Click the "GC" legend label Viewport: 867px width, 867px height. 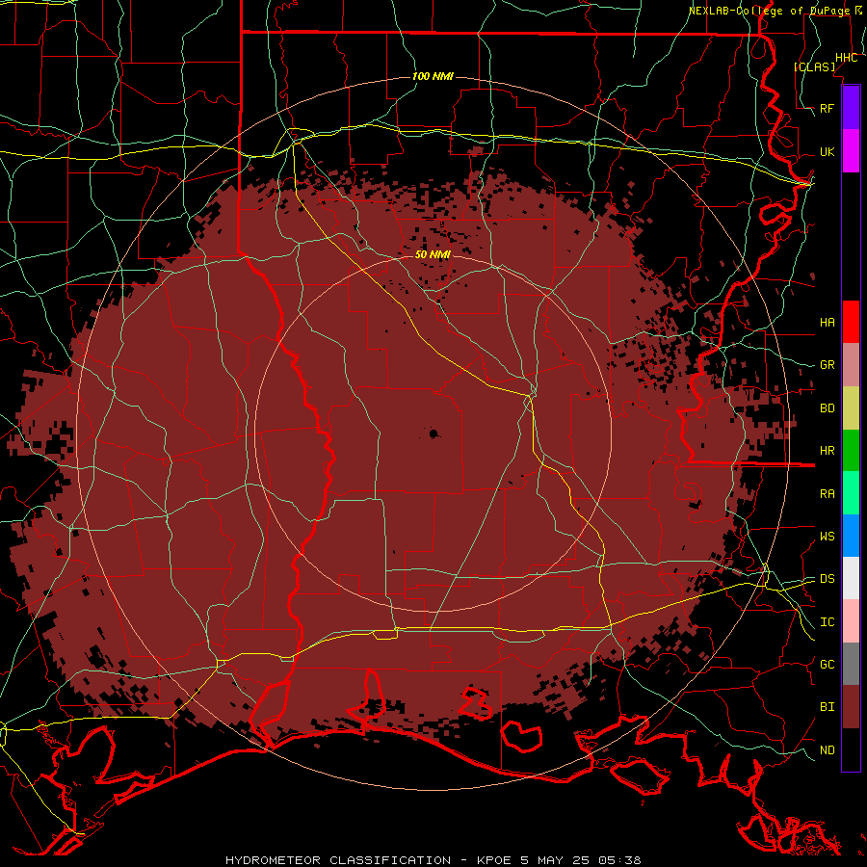tap(827, 665)
